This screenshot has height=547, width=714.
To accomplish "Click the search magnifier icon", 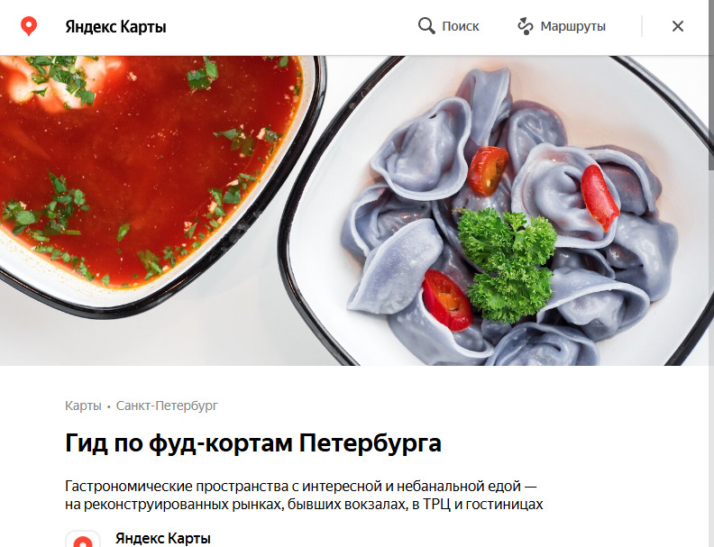I will tap(426, 26).
